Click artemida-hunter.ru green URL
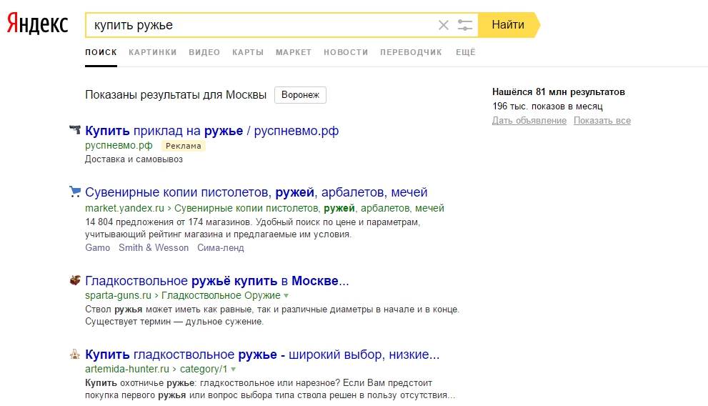Viewport: 708px width, 406px height. pos(127,369)
